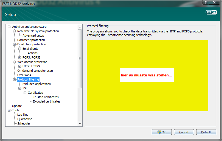Select Real-time file system protection
Viewport: 222px width, 141px height.
[38, 31]
